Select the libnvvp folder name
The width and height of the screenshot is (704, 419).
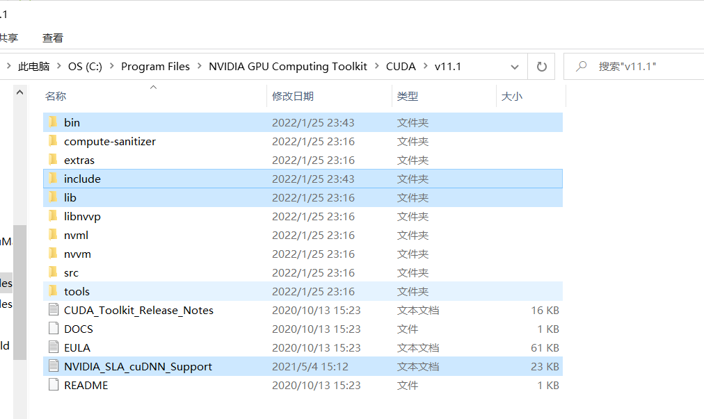point(82,217)
